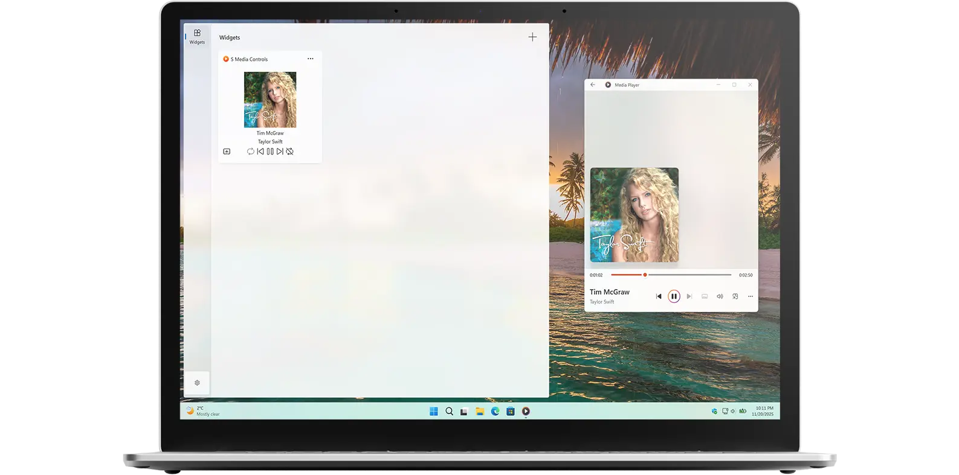Check battery status in system tray
This screenshot has height=475, width=959.
(x=743, y=412)
